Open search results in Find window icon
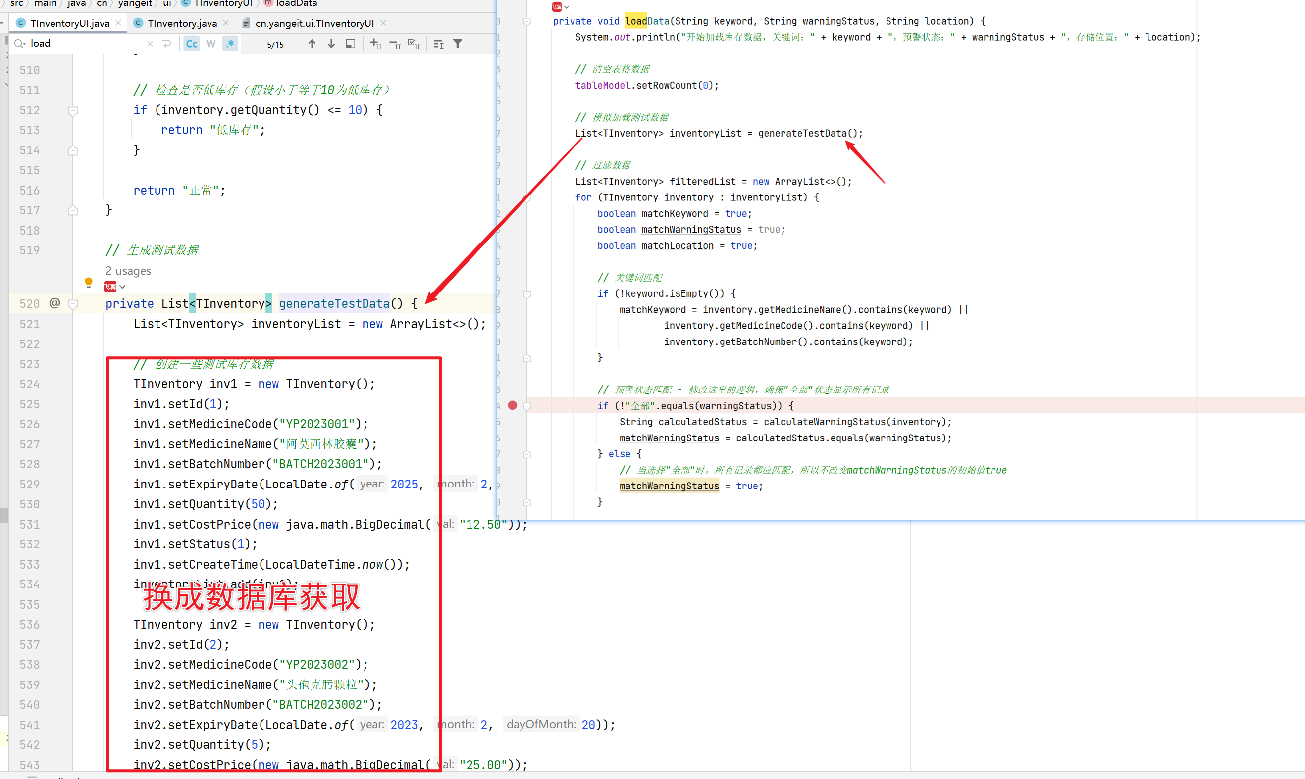 tap(350, 44)
